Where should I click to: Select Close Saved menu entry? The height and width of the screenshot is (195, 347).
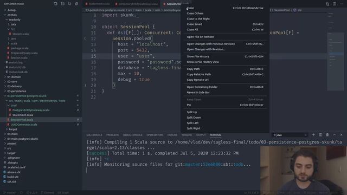tap(225, 24)
